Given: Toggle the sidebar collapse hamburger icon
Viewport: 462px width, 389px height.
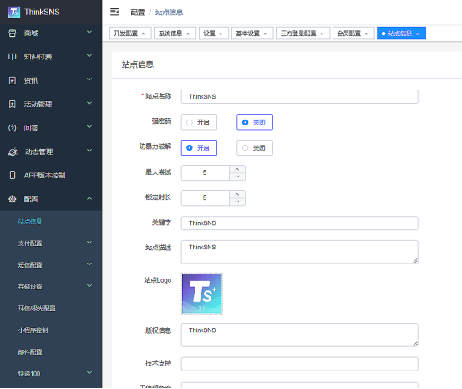Looking at the screenshot, I should coord(114,12).
